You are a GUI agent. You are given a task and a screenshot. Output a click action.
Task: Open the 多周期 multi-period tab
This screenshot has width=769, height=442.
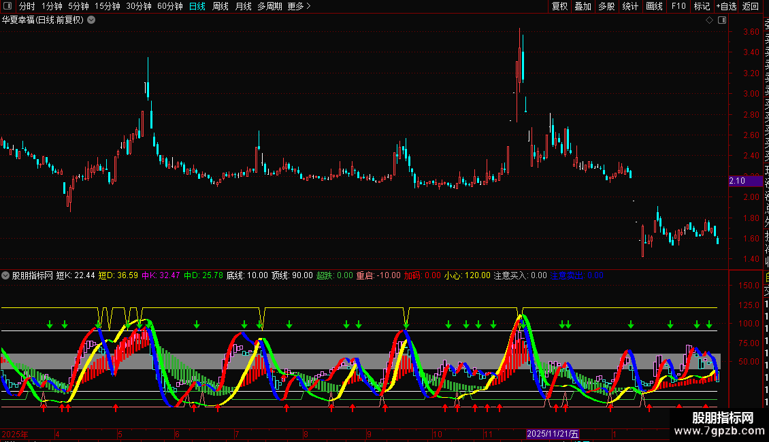point(269,6)
